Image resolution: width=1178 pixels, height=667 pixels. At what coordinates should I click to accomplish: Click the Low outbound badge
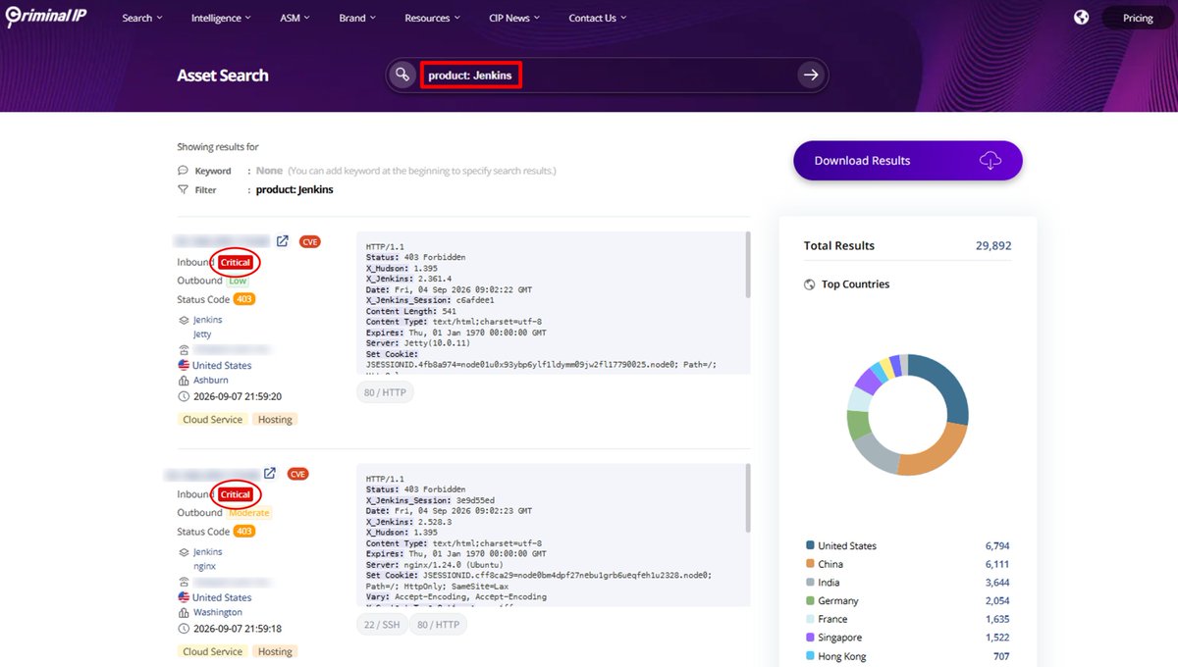pyautogui.click(x=238, y=281)
